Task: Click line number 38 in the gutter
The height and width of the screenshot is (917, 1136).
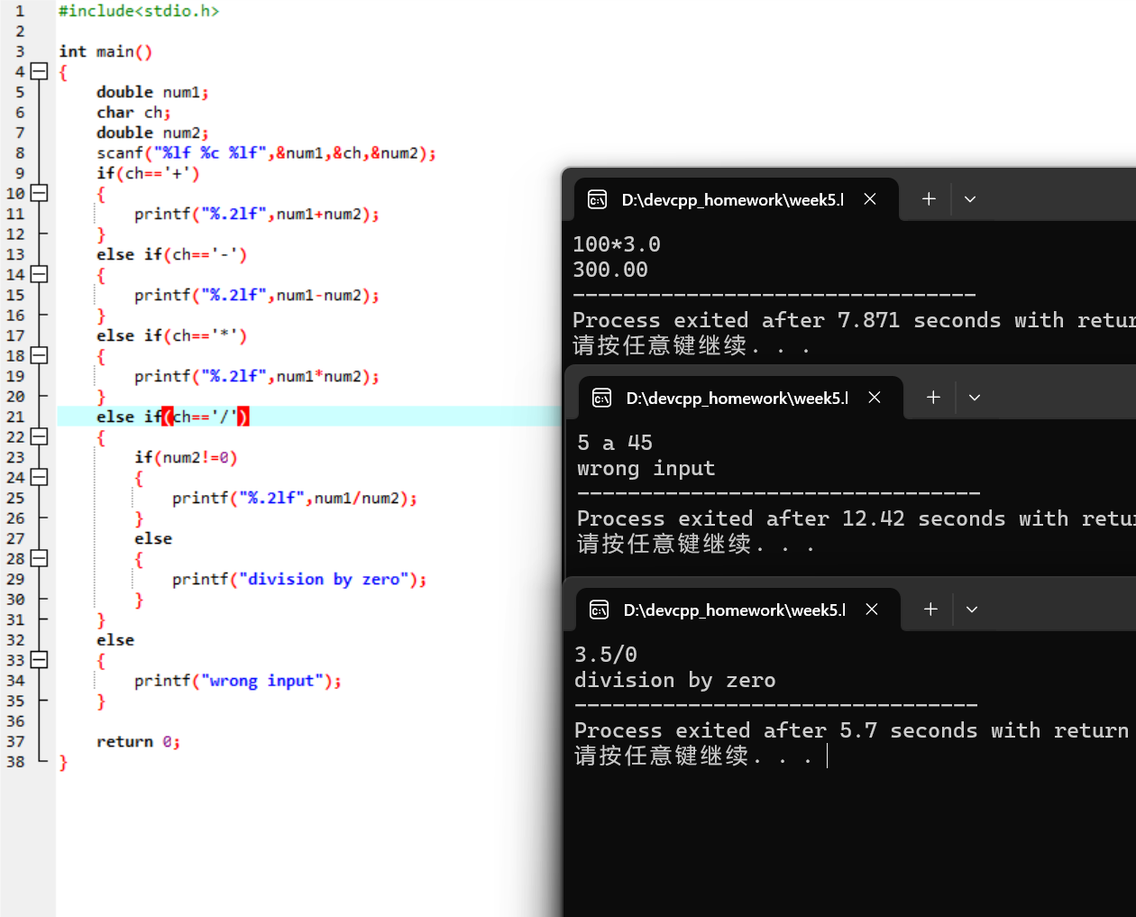Action: (15, 761)
